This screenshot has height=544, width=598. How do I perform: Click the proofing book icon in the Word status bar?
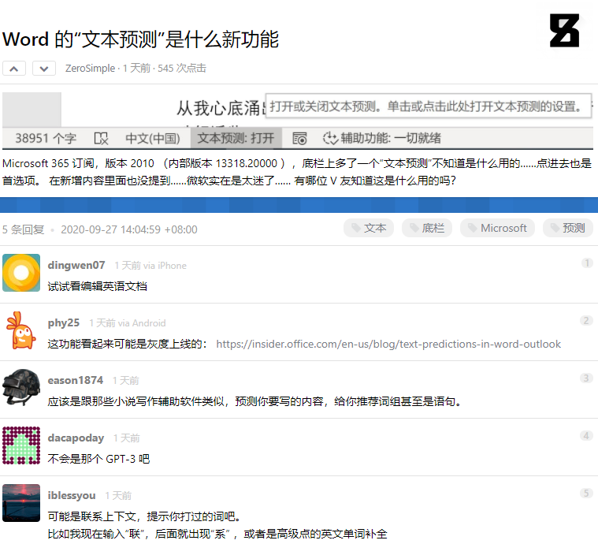pos(101,138)
